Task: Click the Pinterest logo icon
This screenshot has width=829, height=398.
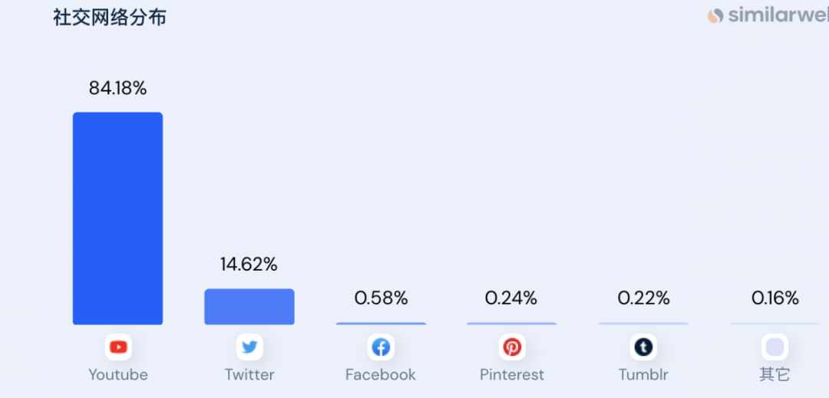Action: (512, 347)
